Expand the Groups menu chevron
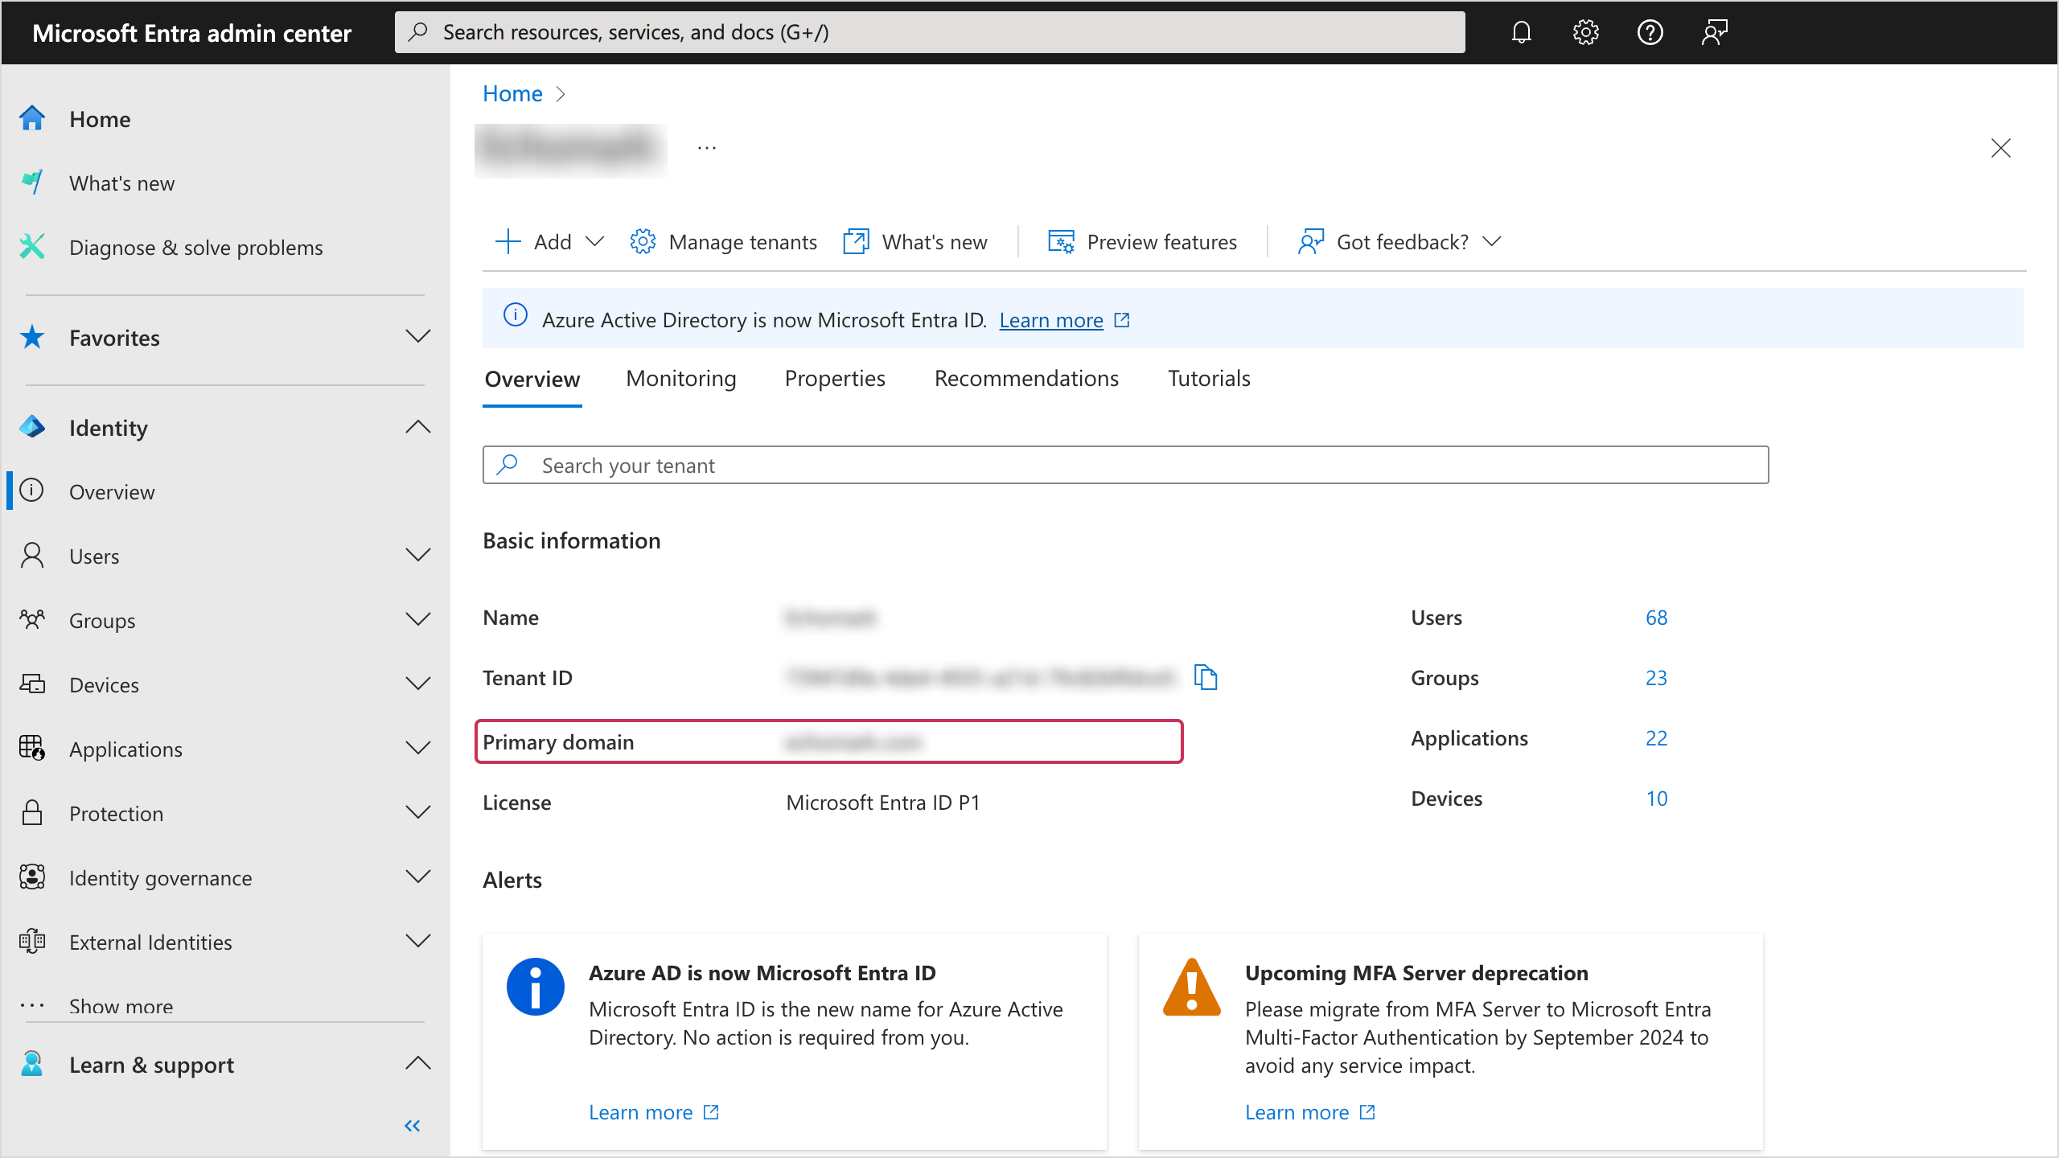Screen dimensions: 2059x1158 click(x=418, y=619)
